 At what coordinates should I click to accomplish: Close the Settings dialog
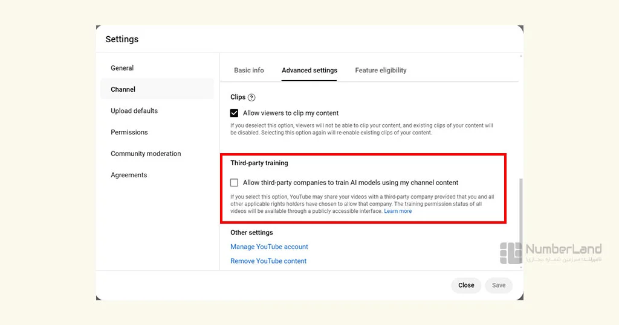(466, 285)
